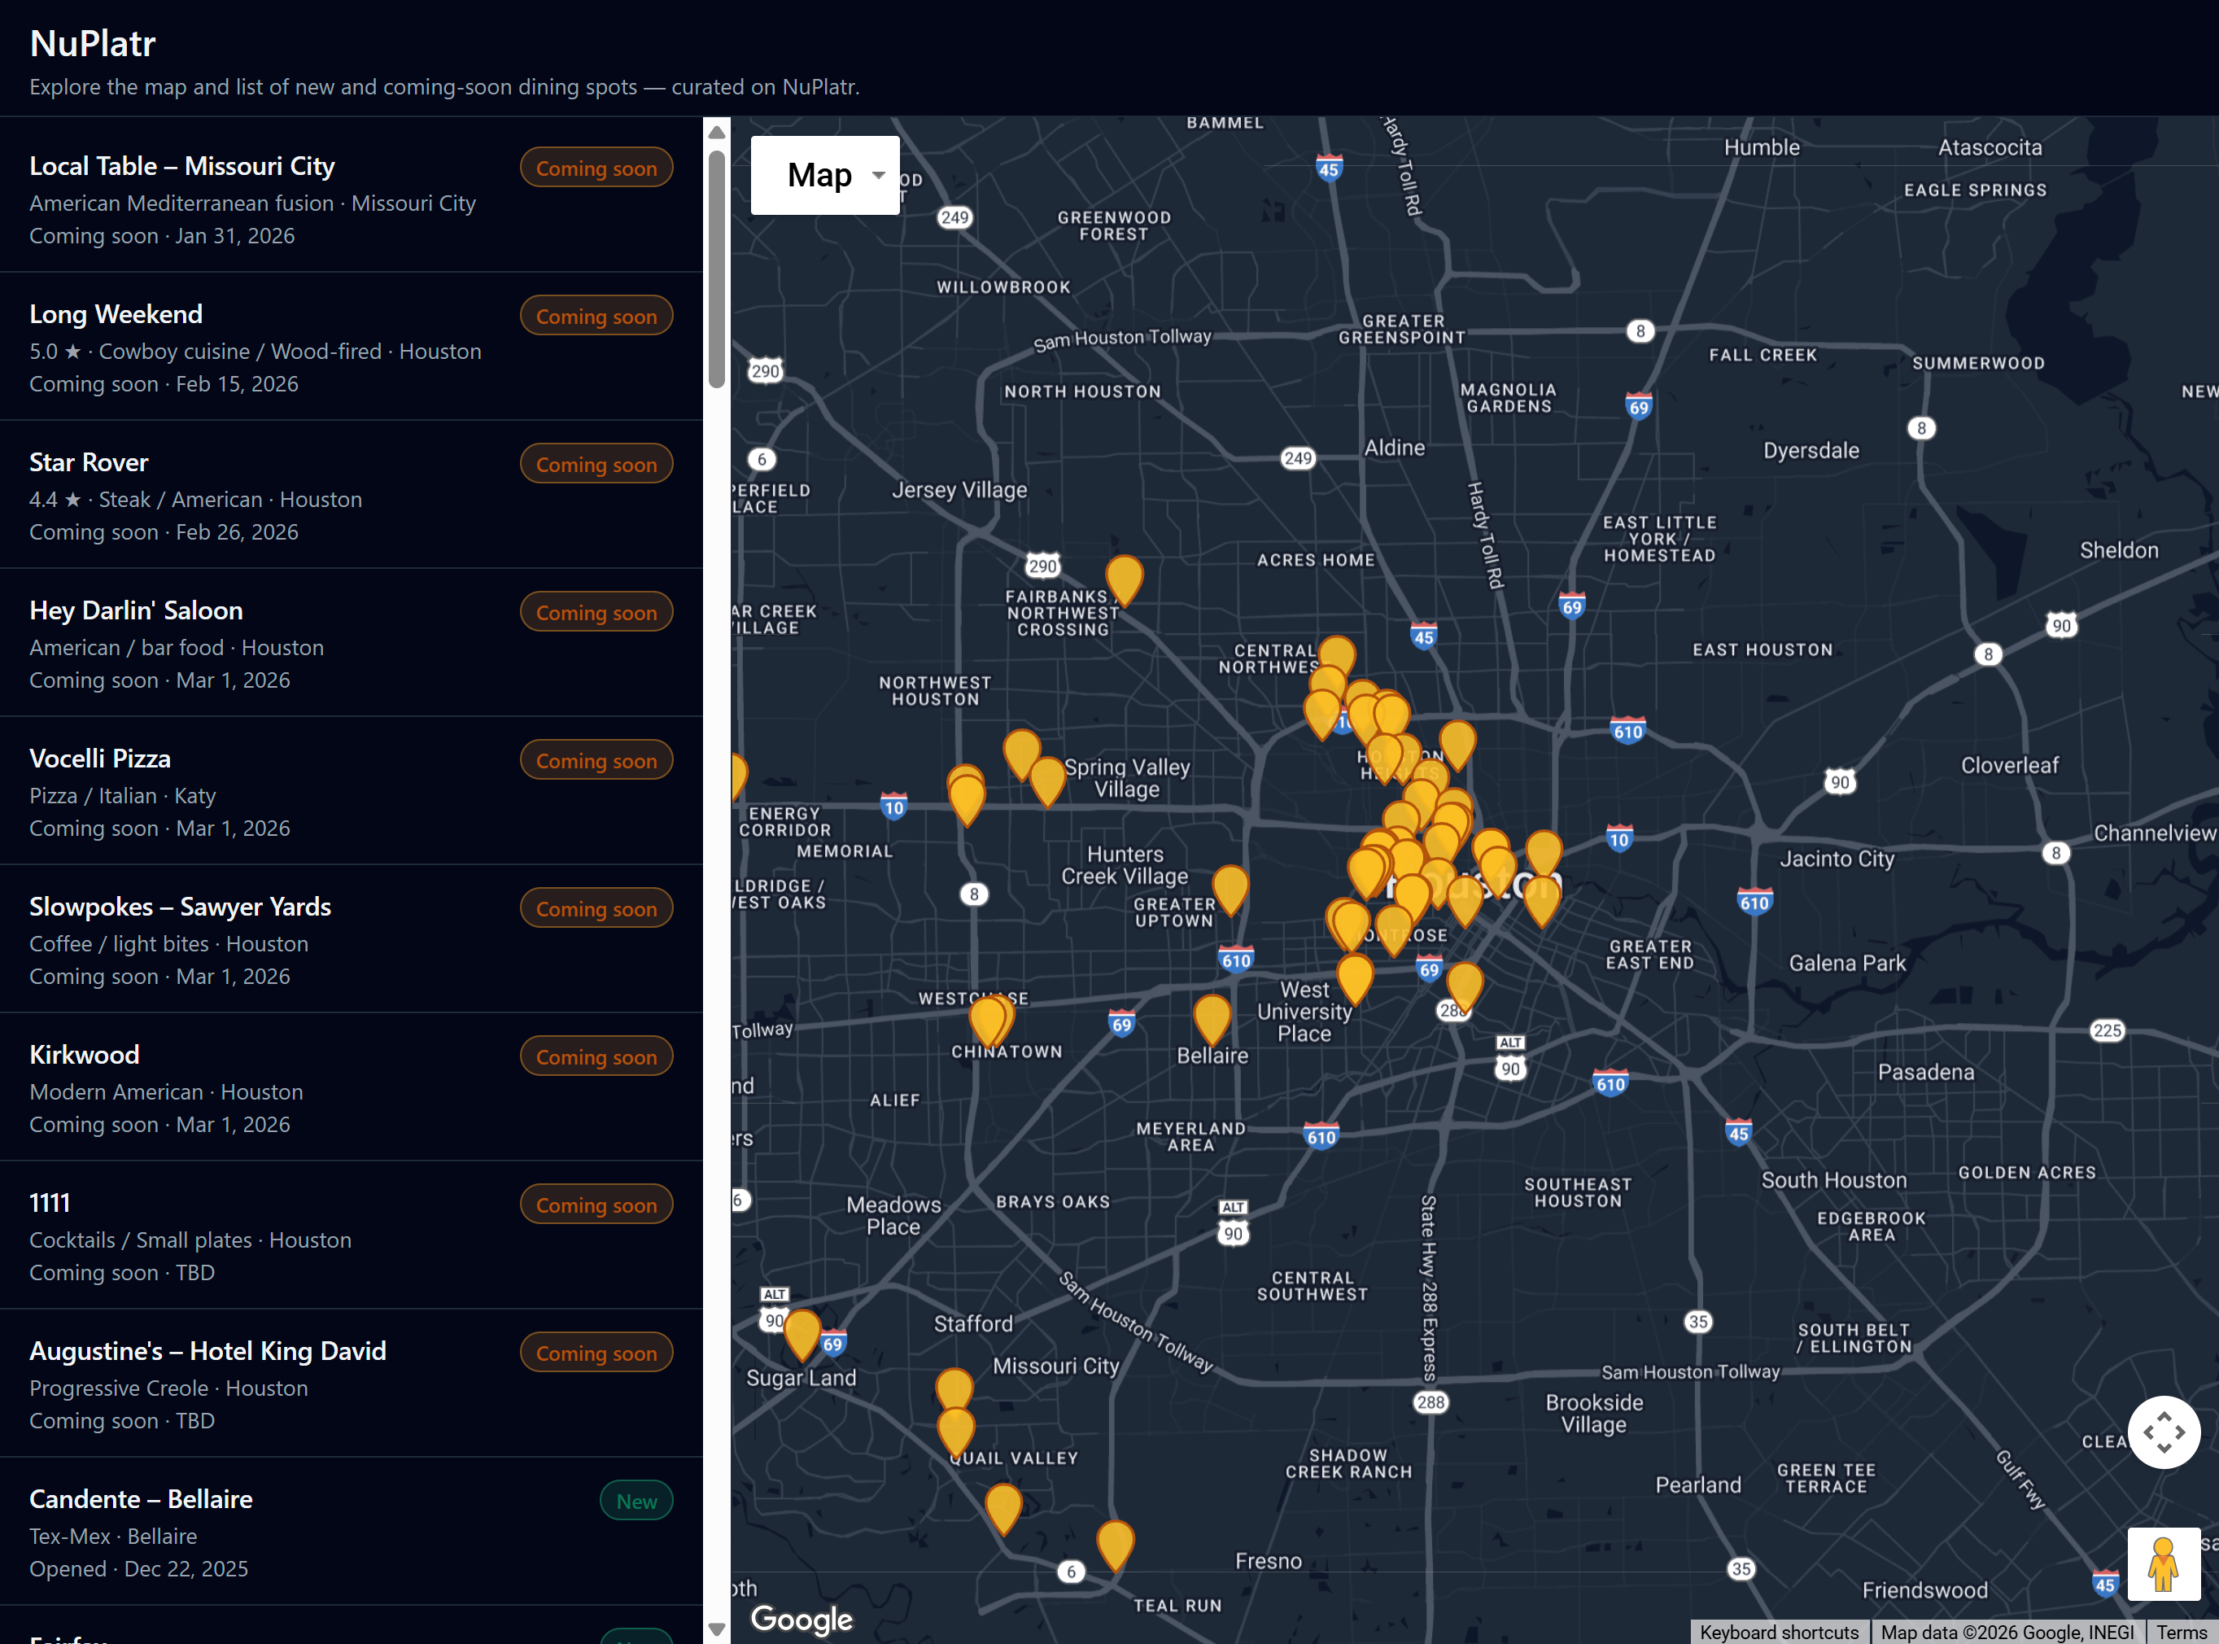Click the move/pan control icon above pegman

[2165, 1432]
